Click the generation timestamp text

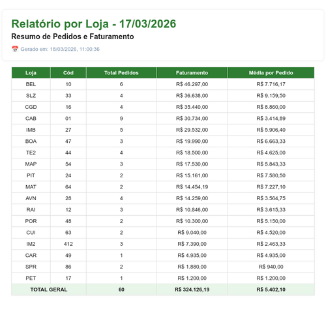click(60, 49)
